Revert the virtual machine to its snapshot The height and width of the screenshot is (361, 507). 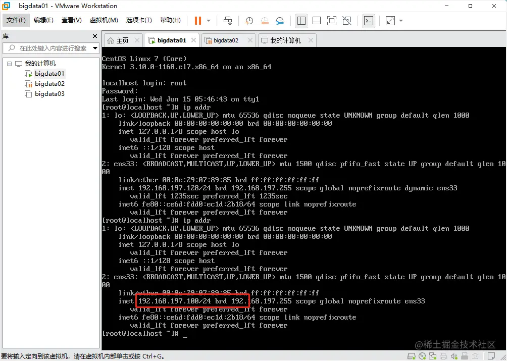[x=265, y=21]
